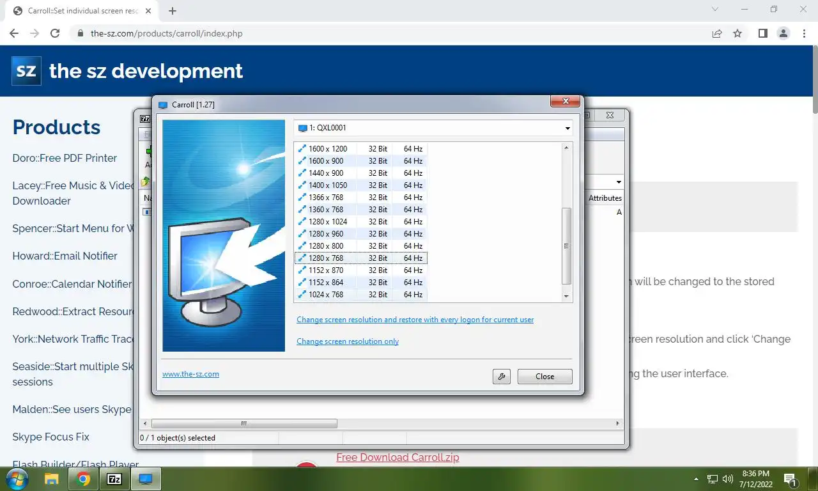The image size is (818, 491).
Task: Click the volume speaker tray icon
Action: click(x=727, y=479)
